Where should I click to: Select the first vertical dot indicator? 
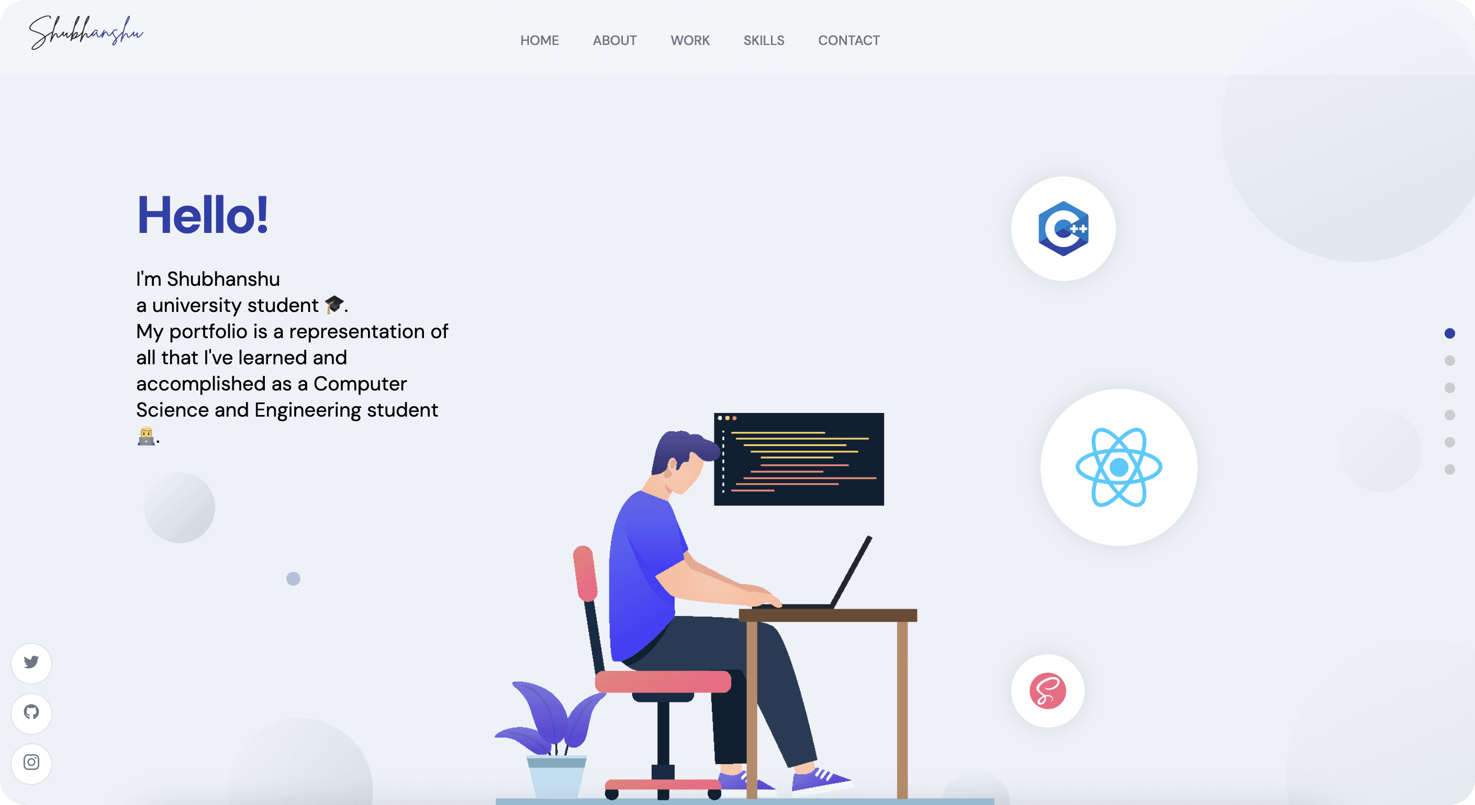coord(1450,332)
